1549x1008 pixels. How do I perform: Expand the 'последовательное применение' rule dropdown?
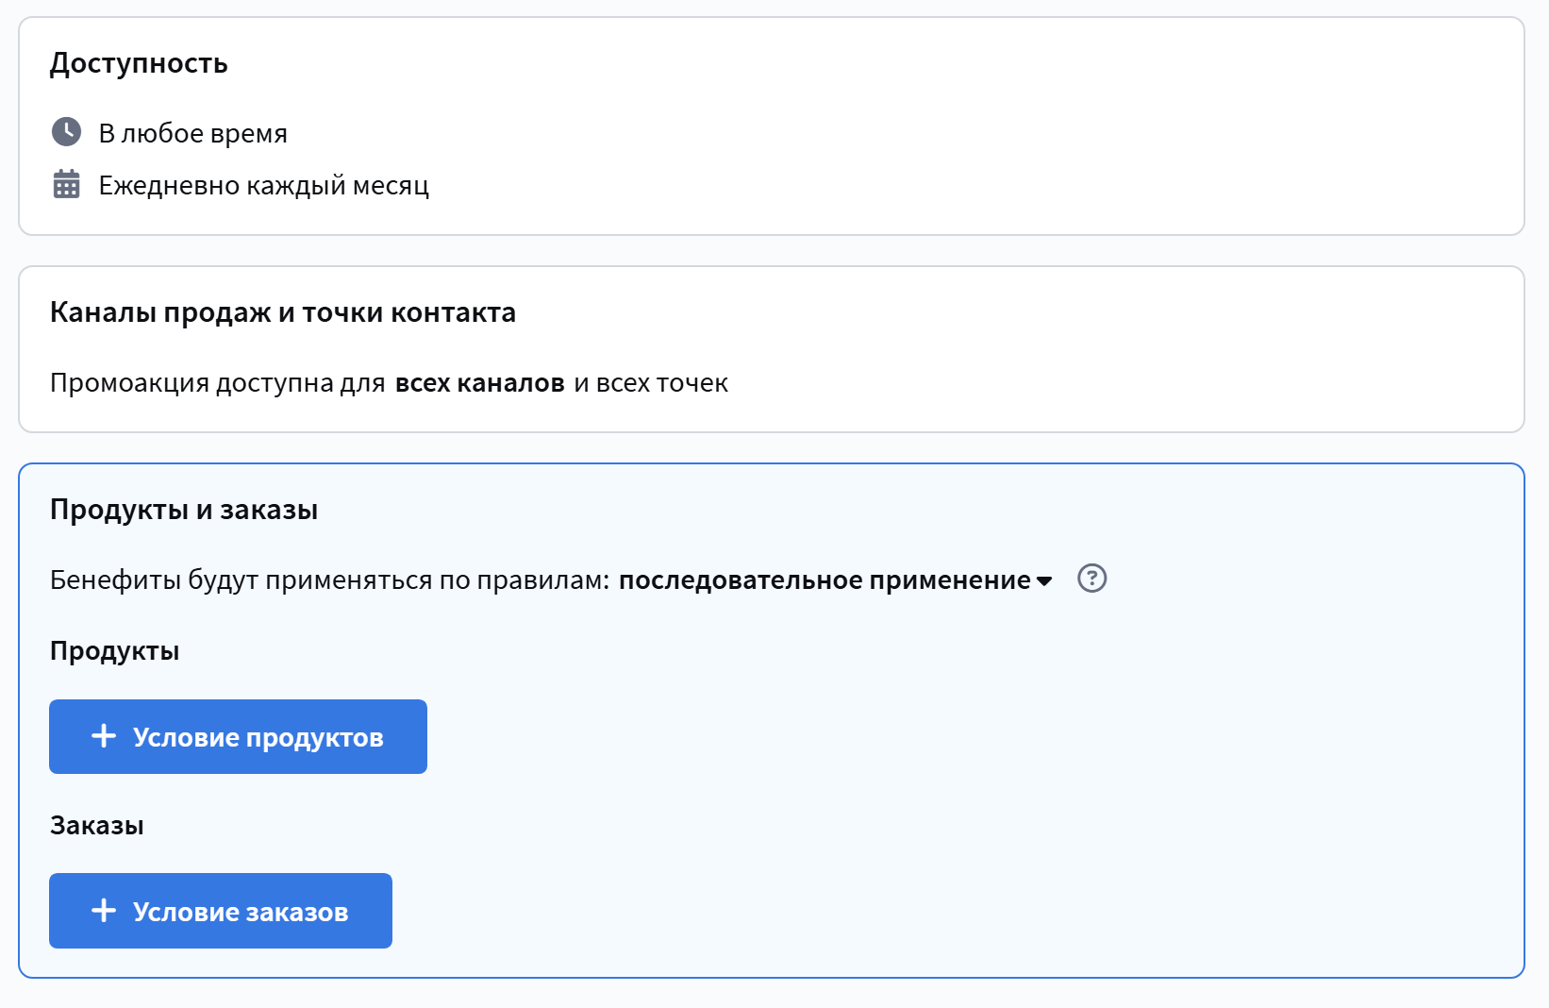point(824,580)
